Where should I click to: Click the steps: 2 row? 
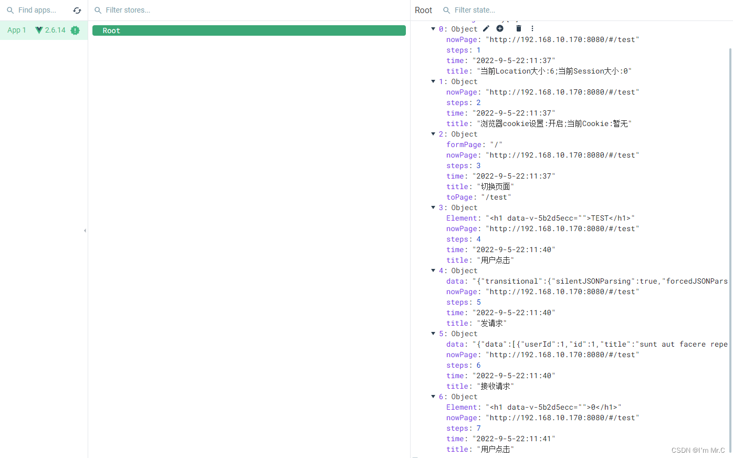tap(464, 102)
